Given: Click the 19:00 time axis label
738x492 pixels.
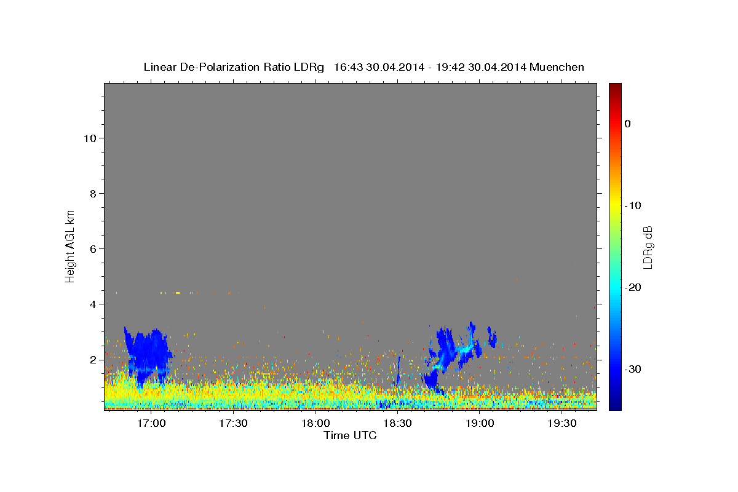Looking at the screenshot, I should point(480,424).
